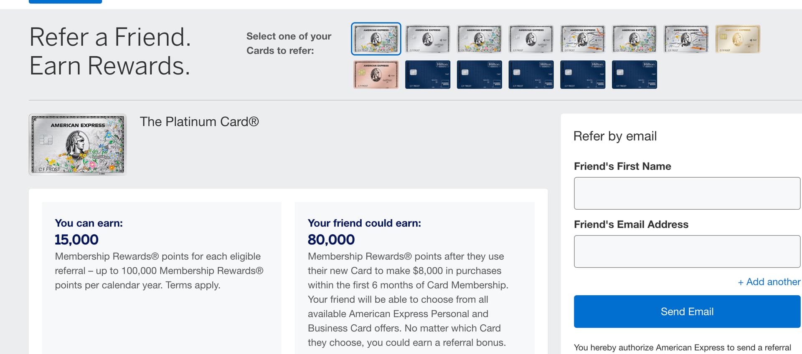802x354 pixels.
Task: Pick the third Hilton Honors card thumbnail
Action: point(531,75)
